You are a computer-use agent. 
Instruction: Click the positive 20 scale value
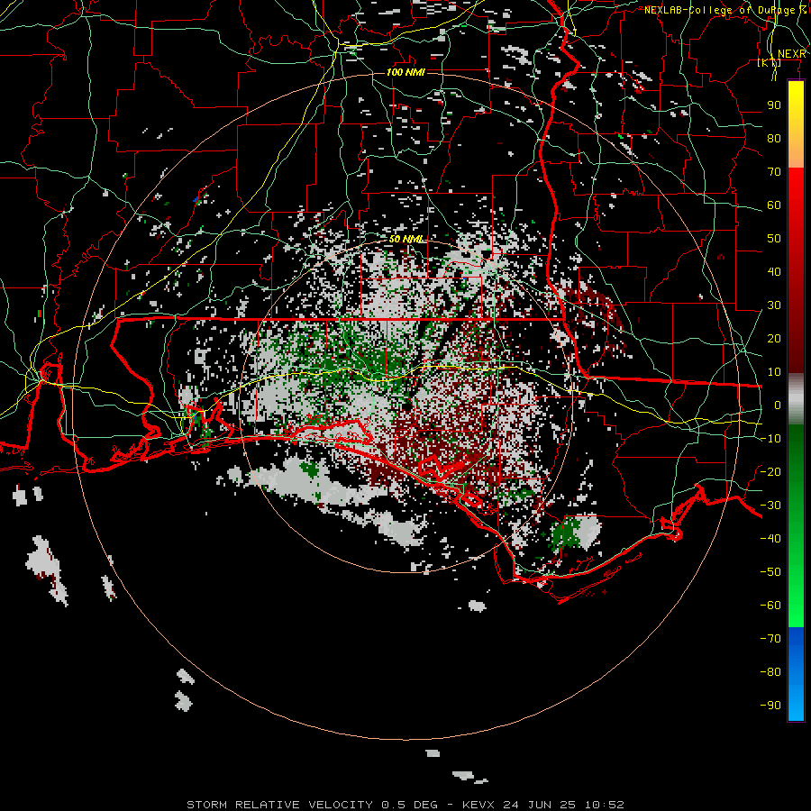pyautogui.click(x=774, y=338)
